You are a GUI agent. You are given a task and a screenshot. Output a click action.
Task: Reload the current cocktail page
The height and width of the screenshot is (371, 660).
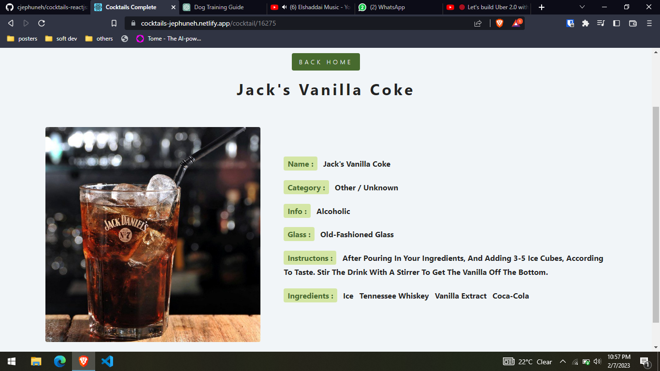point(42,23)
